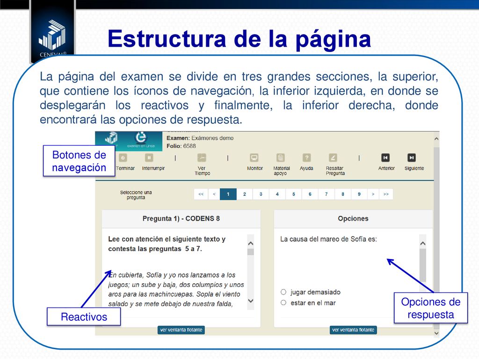479x359 pixels.
Task: Click the 'Estructura de la página' slide title
Action: pos(239,39)
